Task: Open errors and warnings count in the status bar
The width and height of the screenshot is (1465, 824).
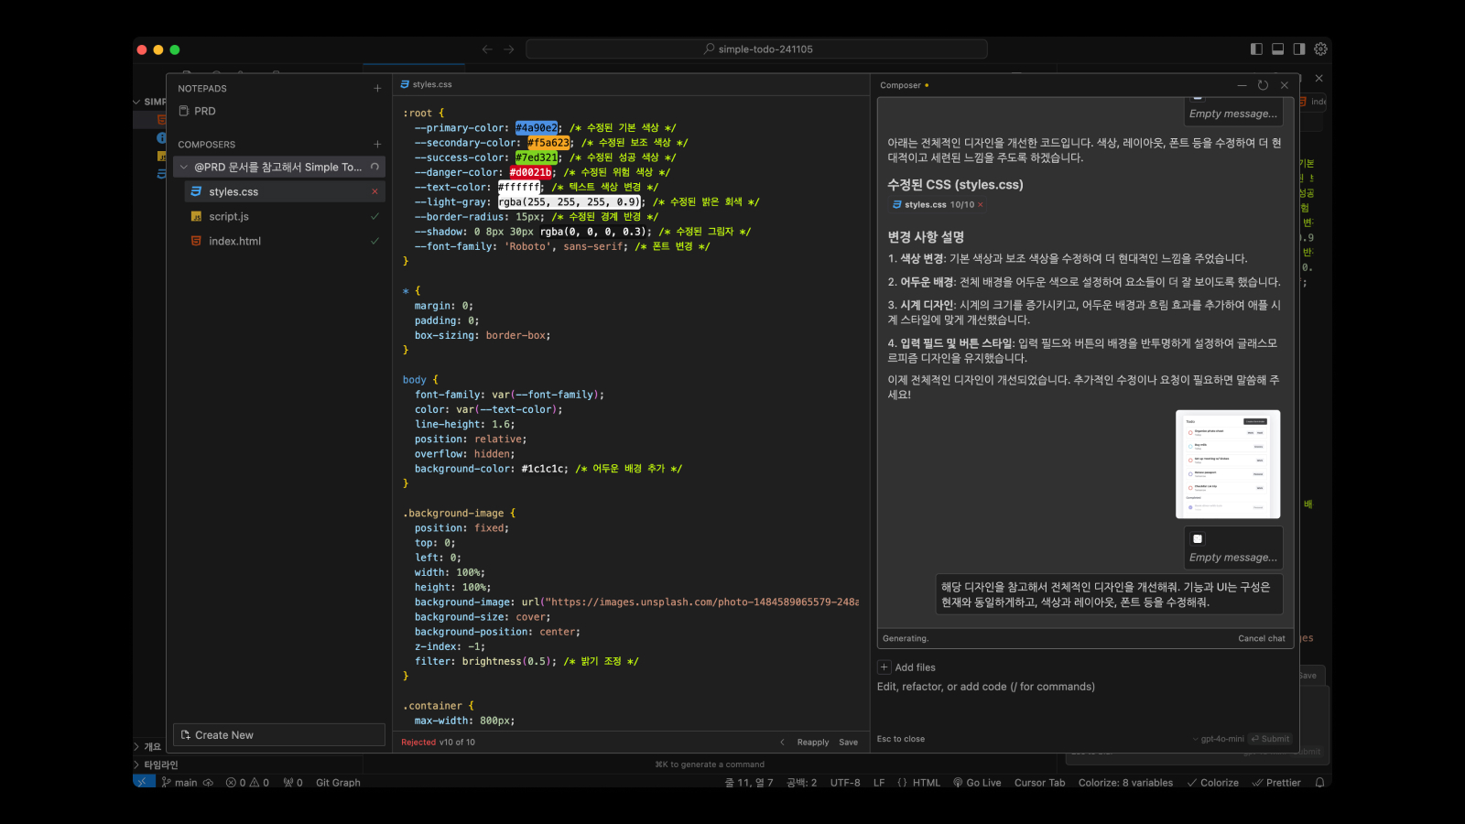Action: [247, 783]
